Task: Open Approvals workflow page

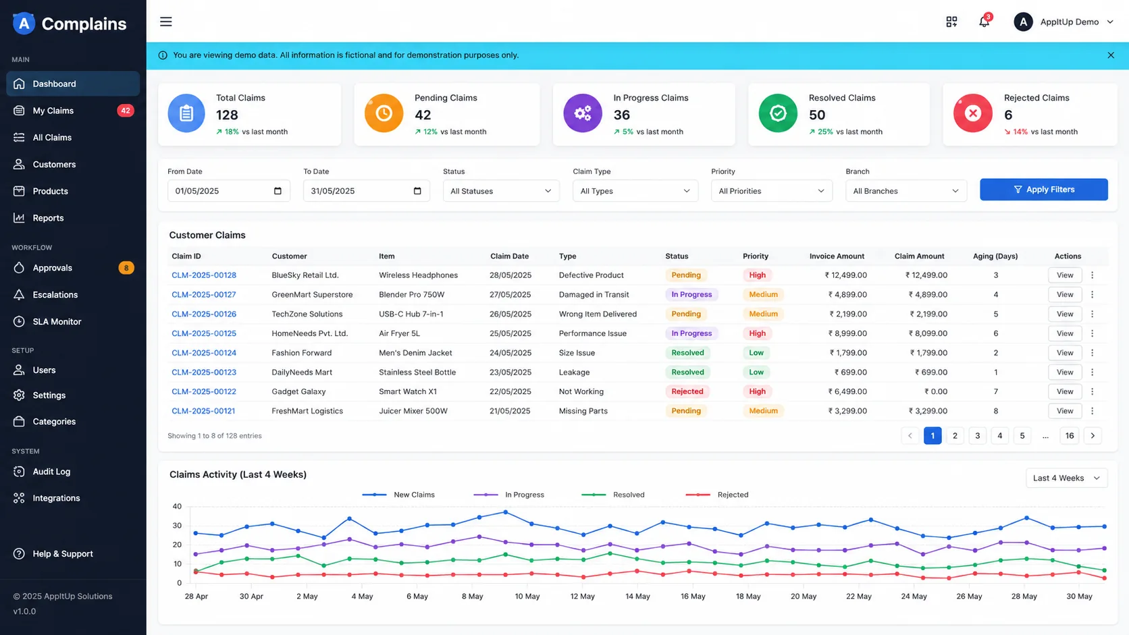Action: pyautogui.click(x=73, y=268)
